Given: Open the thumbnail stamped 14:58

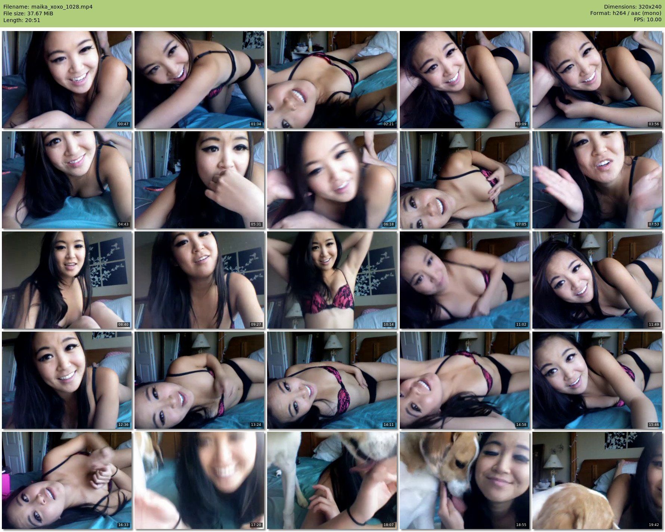Looking at the screenshot, I should 465,380.
